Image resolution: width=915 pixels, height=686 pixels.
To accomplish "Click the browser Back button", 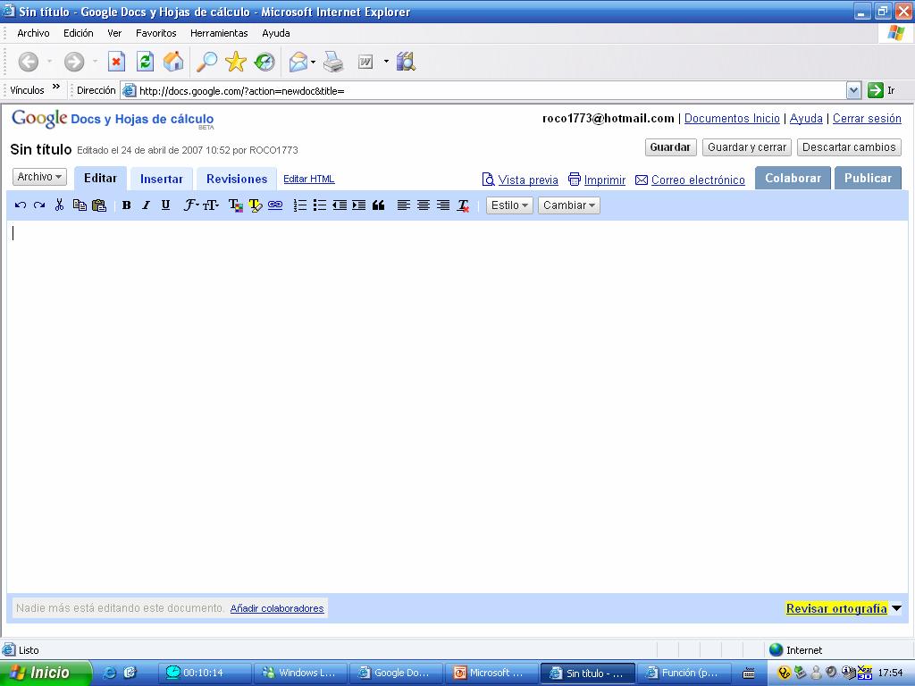I will pos(28,62).
